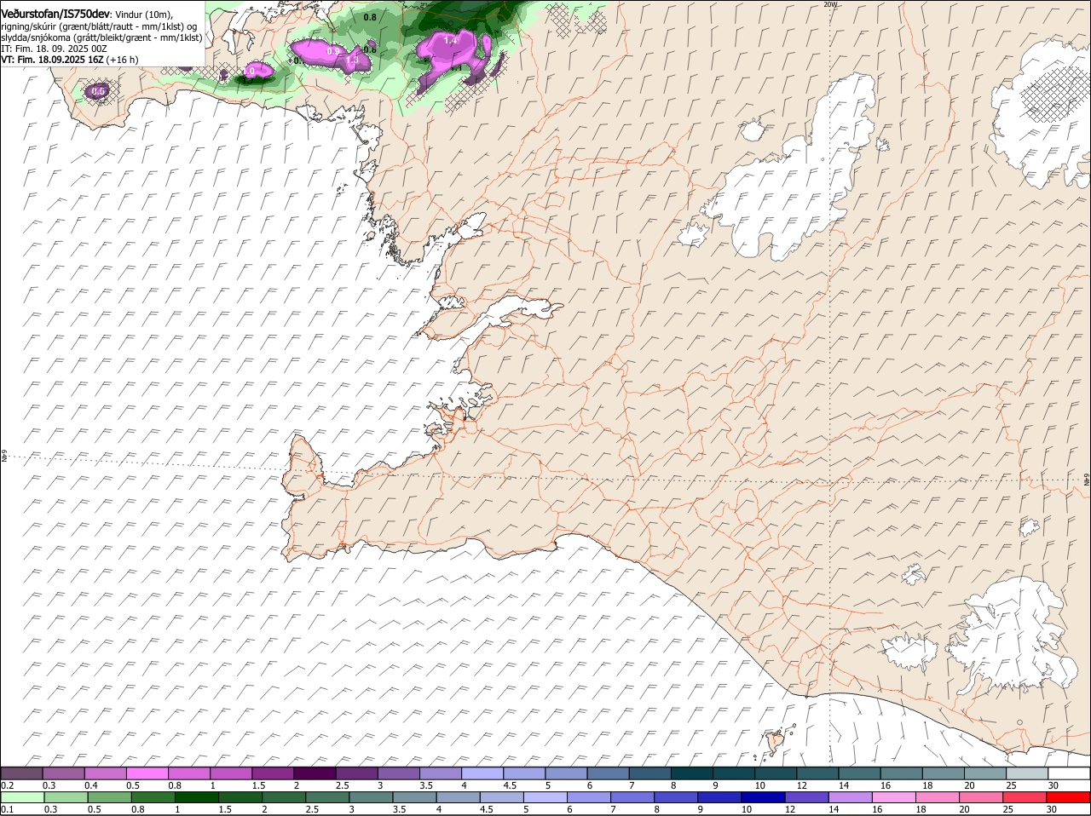The image size is (1091, 816).
Task: Click lower legend pink swatch between 16 and 18
Action: point(895,797)
